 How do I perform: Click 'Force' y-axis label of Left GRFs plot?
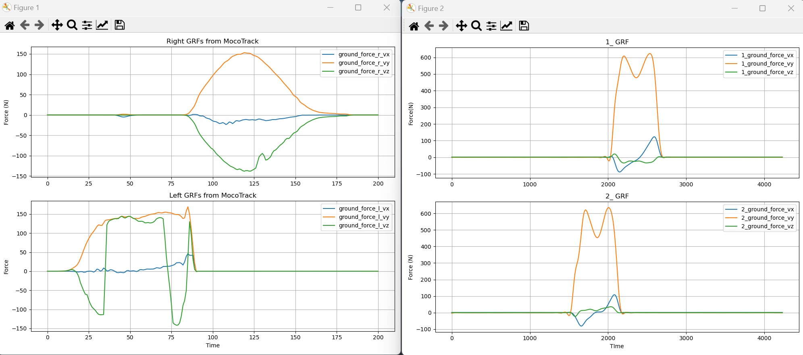pos(6,267)
